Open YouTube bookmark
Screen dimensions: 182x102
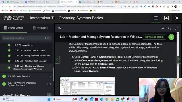pyautogui.click(x=14, y=11)
